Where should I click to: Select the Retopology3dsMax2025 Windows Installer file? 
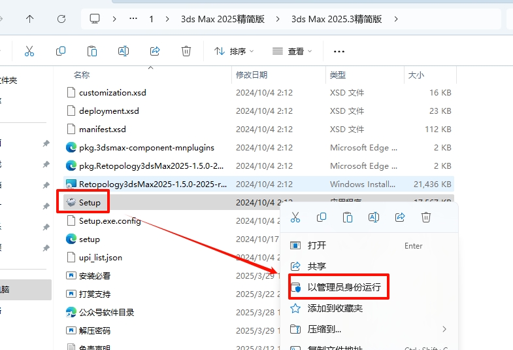(x=259, y=184)
